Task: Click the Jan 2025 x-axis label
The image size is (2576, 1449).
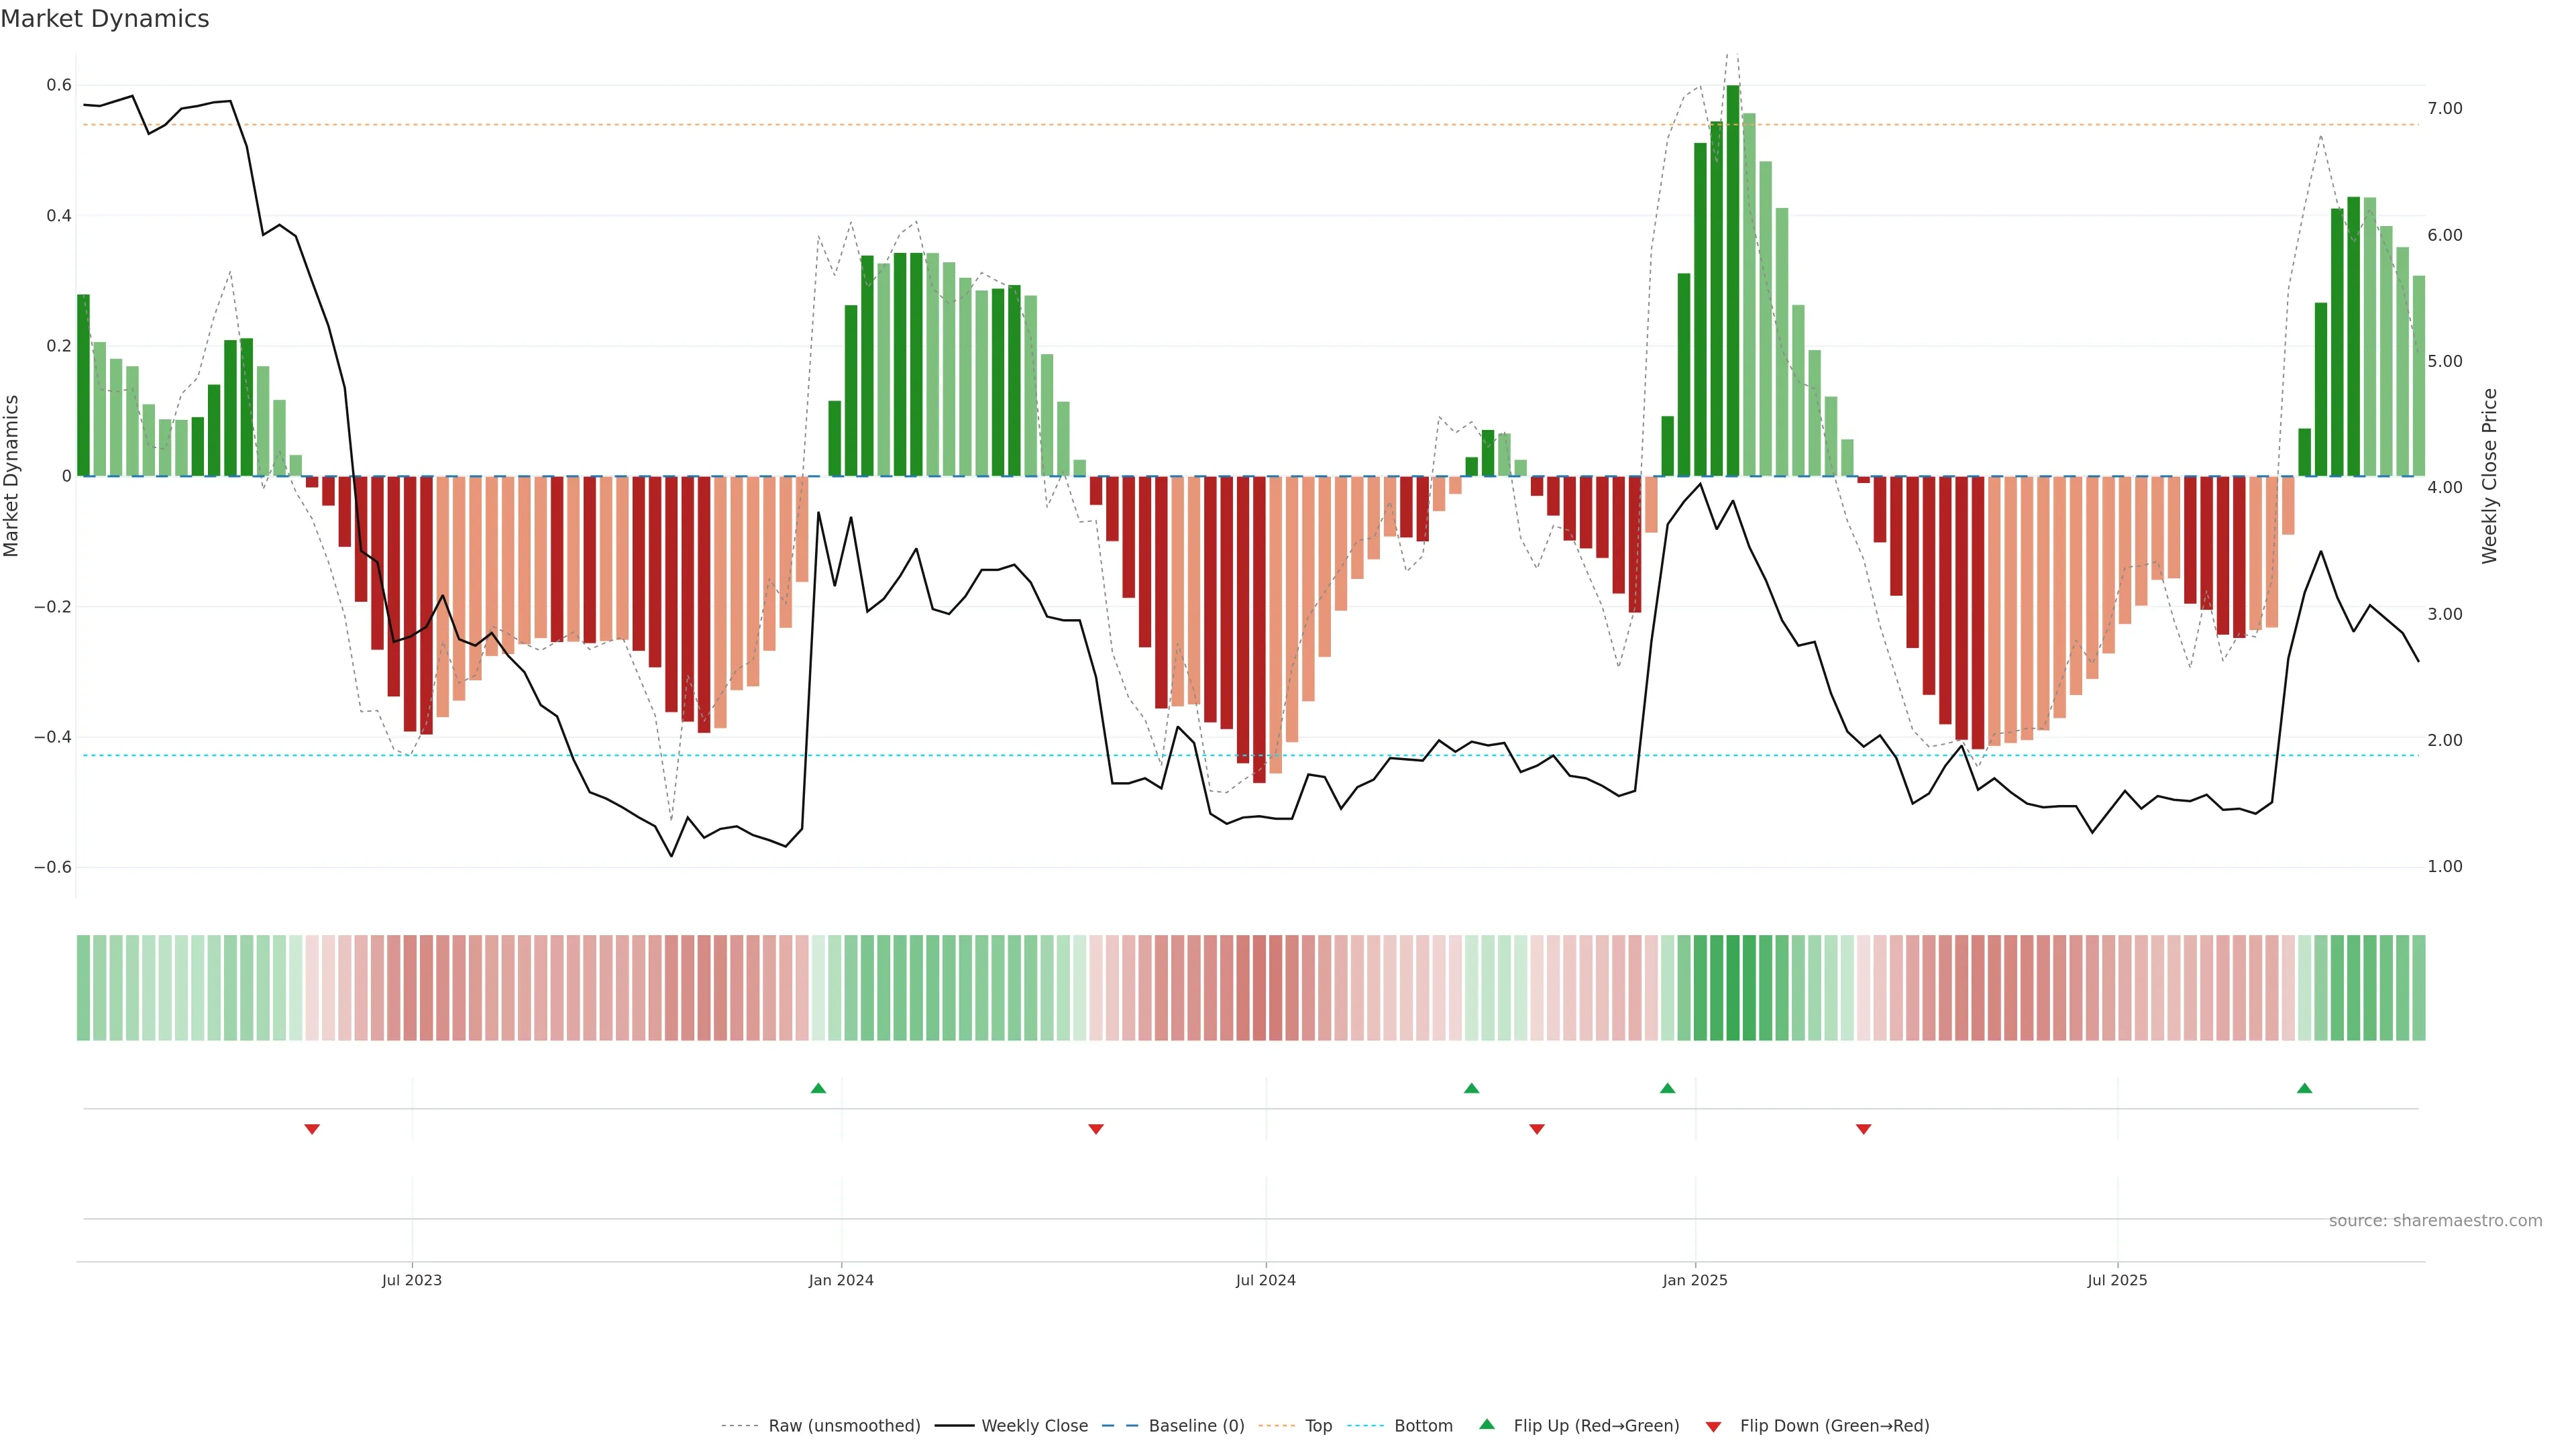Action: tap(1694, 1280)
